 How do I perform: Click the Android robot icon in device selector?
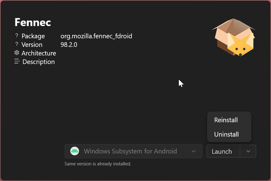(x=74, y=151)
